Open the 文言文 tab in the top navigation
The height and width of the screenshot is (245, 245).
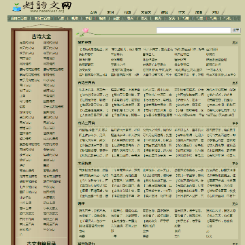146,12
